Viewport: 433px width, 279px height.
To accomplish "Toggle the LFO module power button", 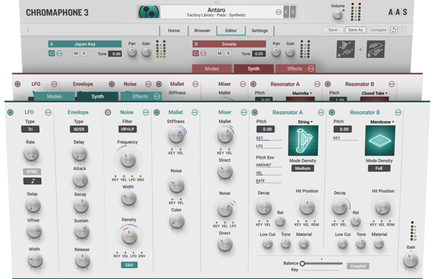I will coord(11,112).
